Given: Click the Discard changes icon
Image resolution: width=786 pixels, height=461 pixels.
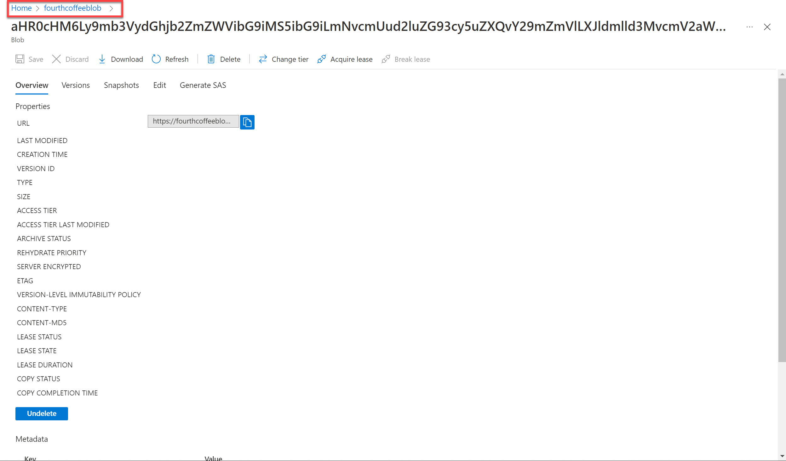Looking at the screenshot, I should click(55, 59).
